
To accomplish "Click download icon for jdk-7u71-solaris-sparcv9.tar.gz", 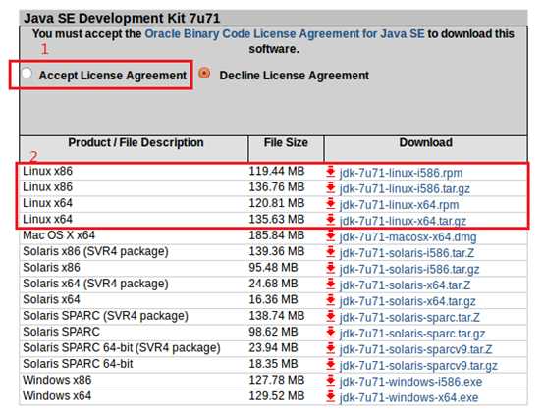I will [x=330, y=364].
